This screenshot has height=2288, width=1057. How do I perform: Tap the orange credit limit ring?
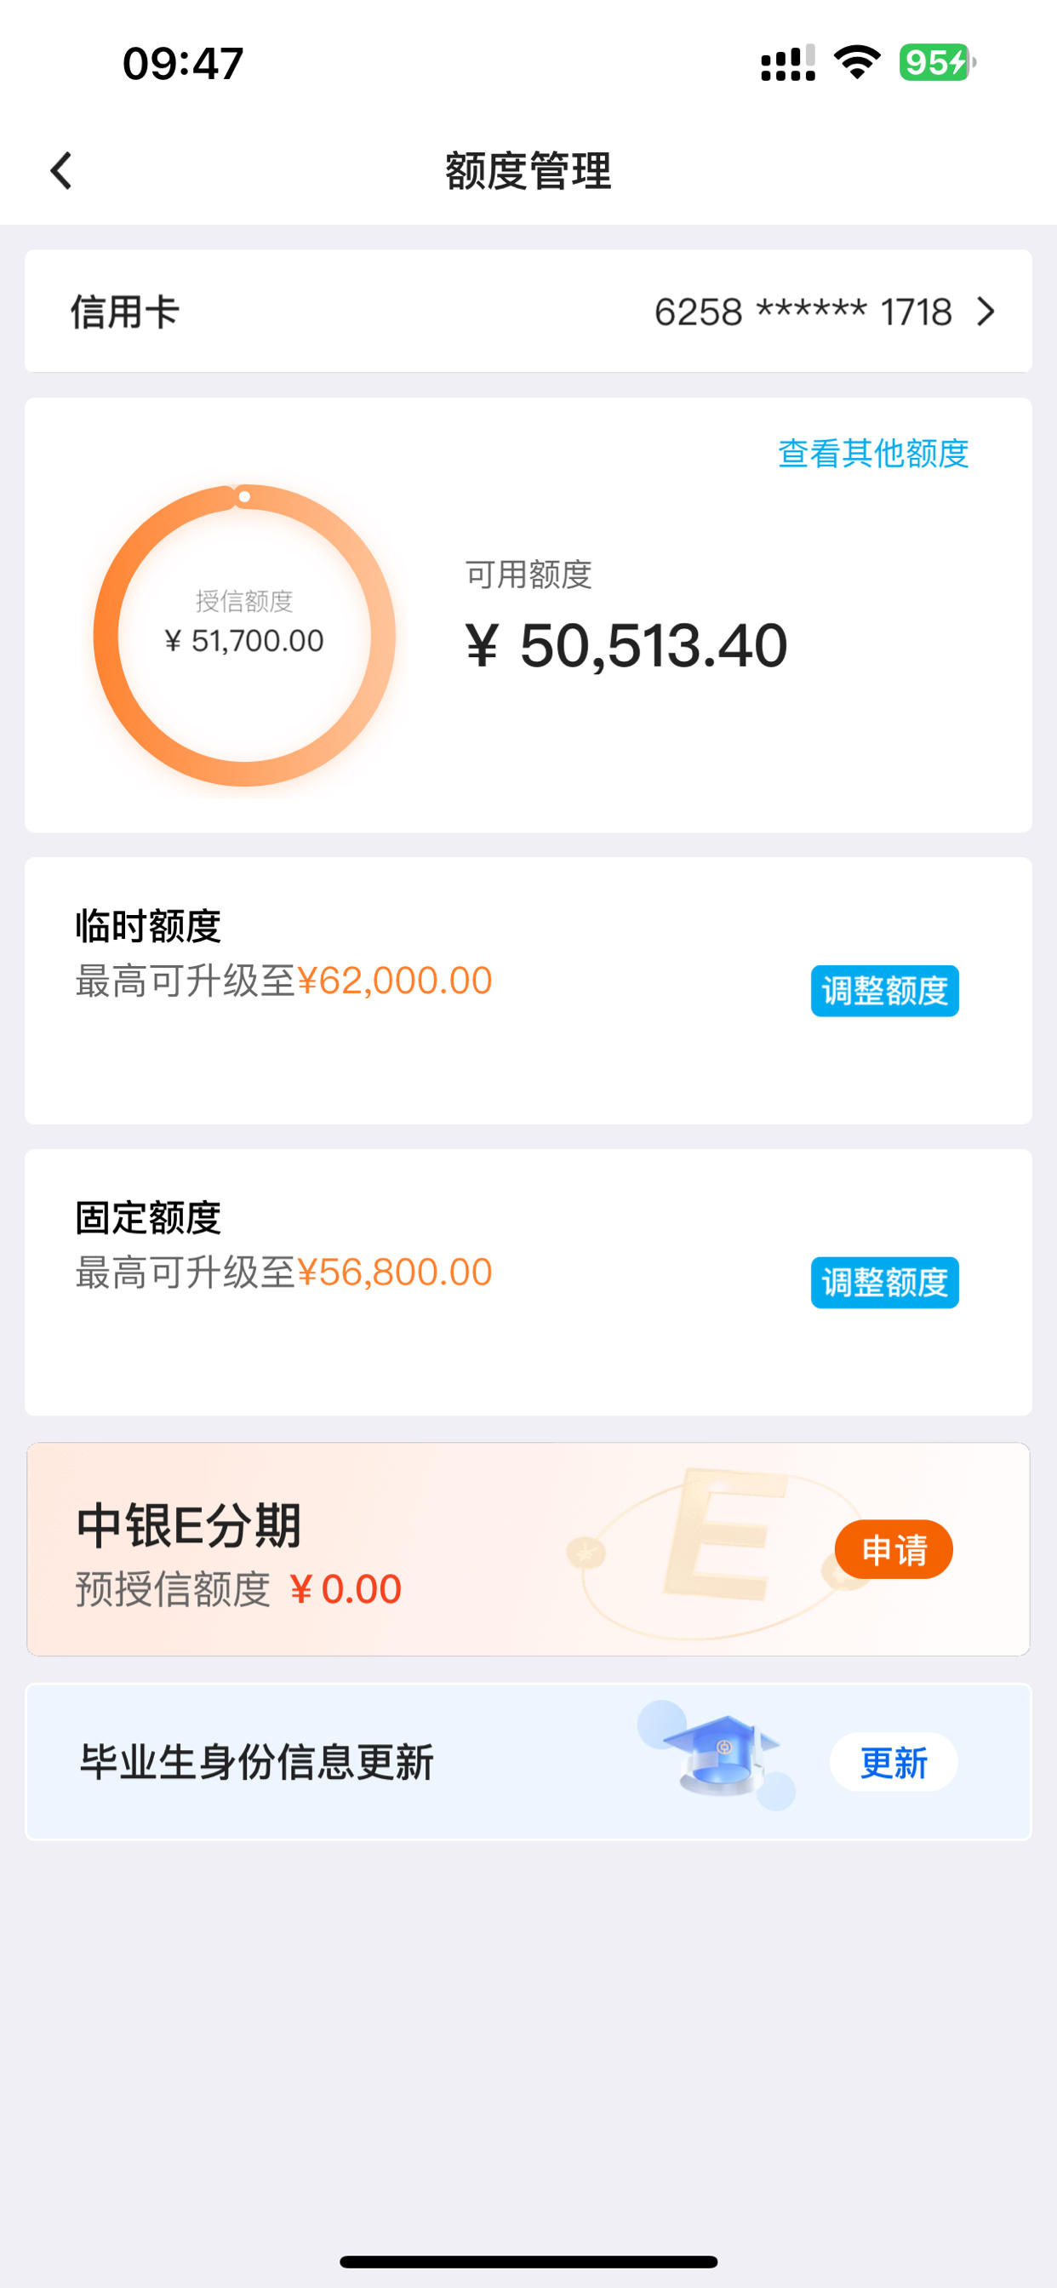coord(244,635)
